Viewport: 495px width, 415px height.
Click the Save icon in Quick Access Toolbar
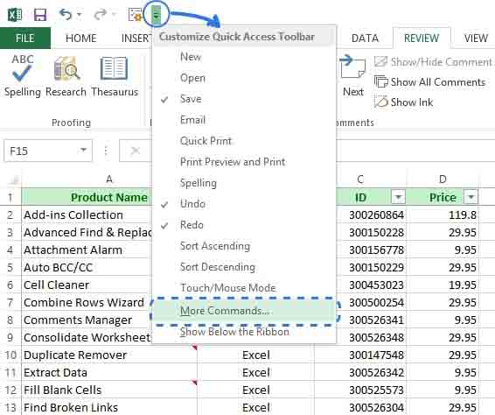coord(40,15)
